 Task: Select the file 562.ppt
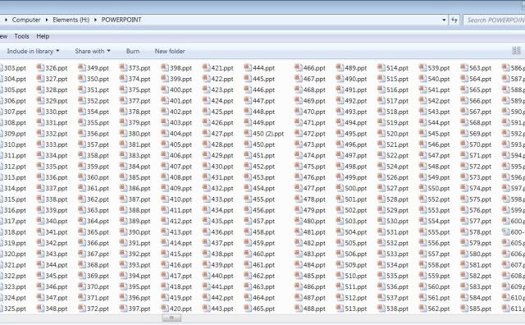click(435, 309)
